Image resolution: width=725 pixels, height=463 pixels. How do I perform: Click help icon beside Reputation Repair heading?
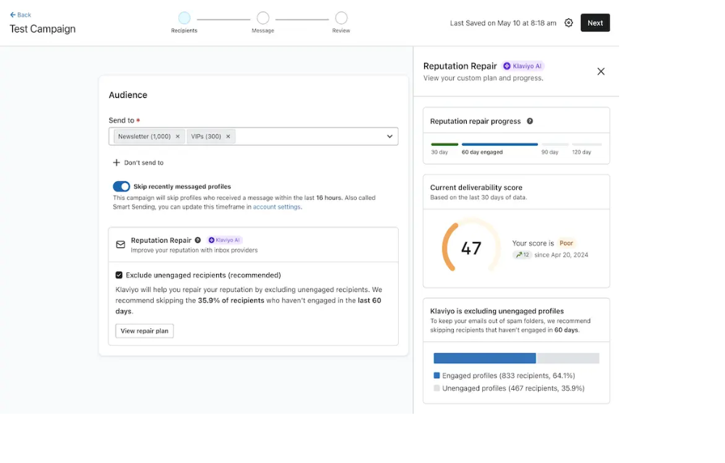198,241
